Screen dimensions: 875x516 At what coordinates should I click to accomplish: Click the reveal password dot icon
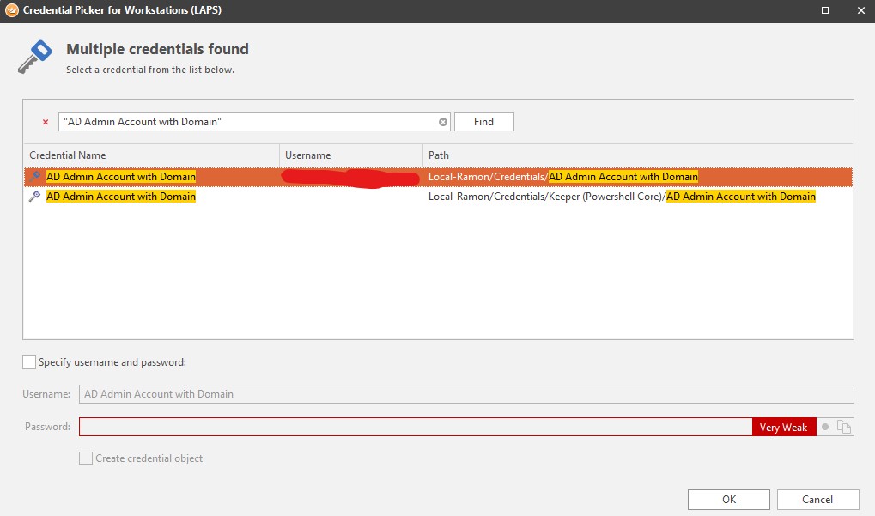(825, 427)
